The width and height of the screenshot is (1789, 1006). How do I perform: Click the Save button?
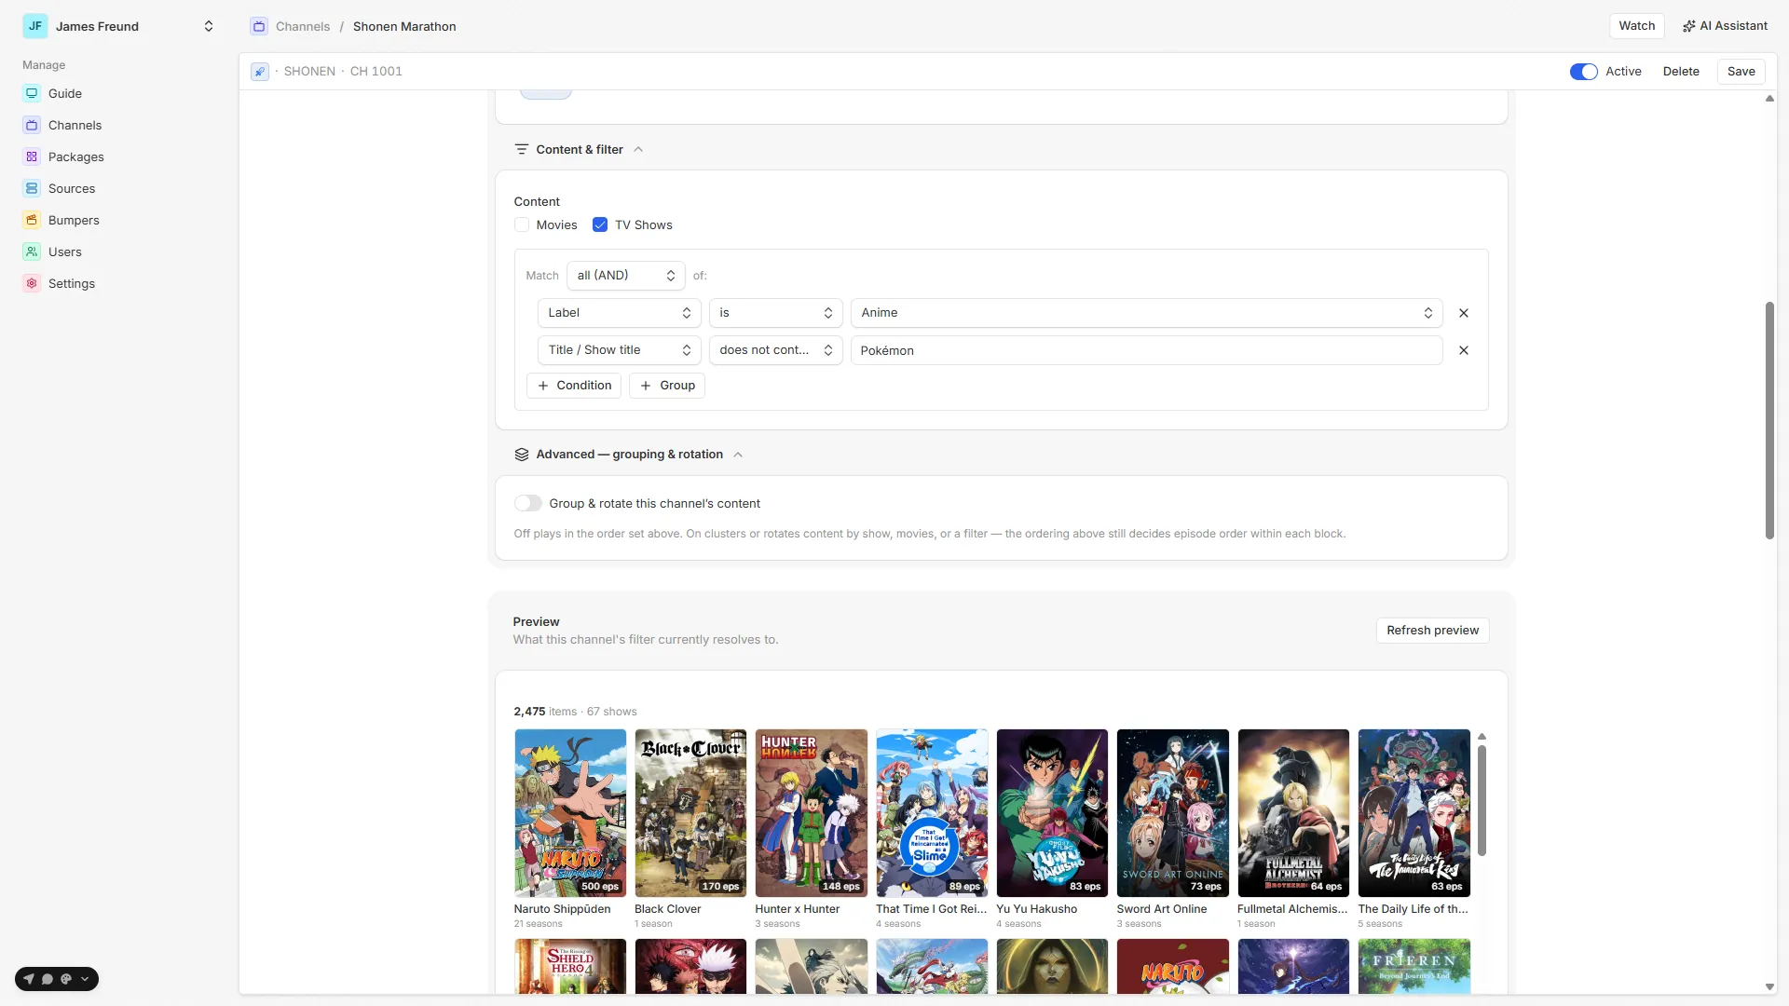1741,72
